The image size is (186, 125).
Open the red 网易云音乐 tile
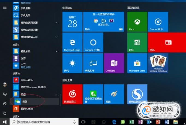click(72, 94)
